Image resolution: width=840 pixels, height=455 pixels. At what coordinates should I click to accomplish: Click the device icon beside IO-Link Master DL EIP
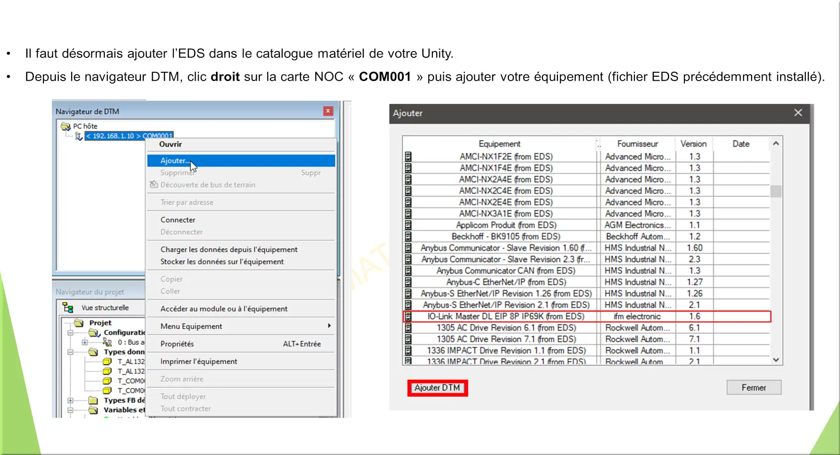pyautogui.click(x=408, y=317)
